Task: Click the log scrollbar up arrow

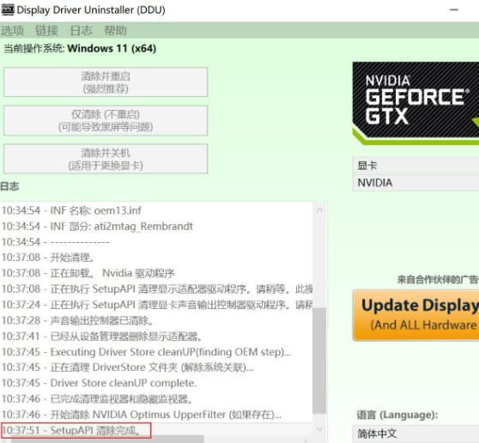Action: [x=319, y=210]
